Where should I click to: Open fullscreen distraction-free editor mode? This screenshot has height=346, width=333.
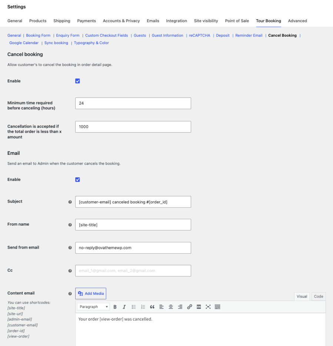click(208, 307)
